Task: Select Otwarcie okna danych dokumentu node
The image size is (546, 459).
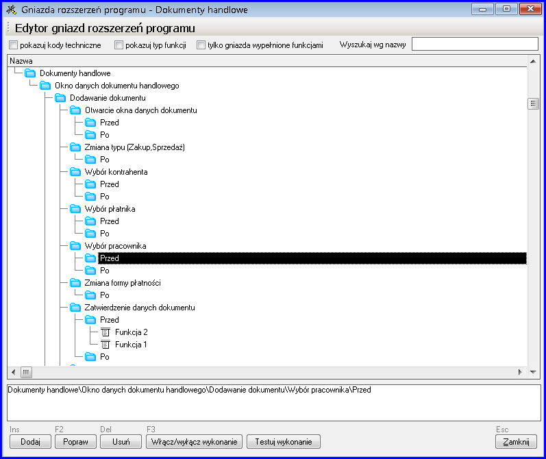Action: [x=141, y=110]
